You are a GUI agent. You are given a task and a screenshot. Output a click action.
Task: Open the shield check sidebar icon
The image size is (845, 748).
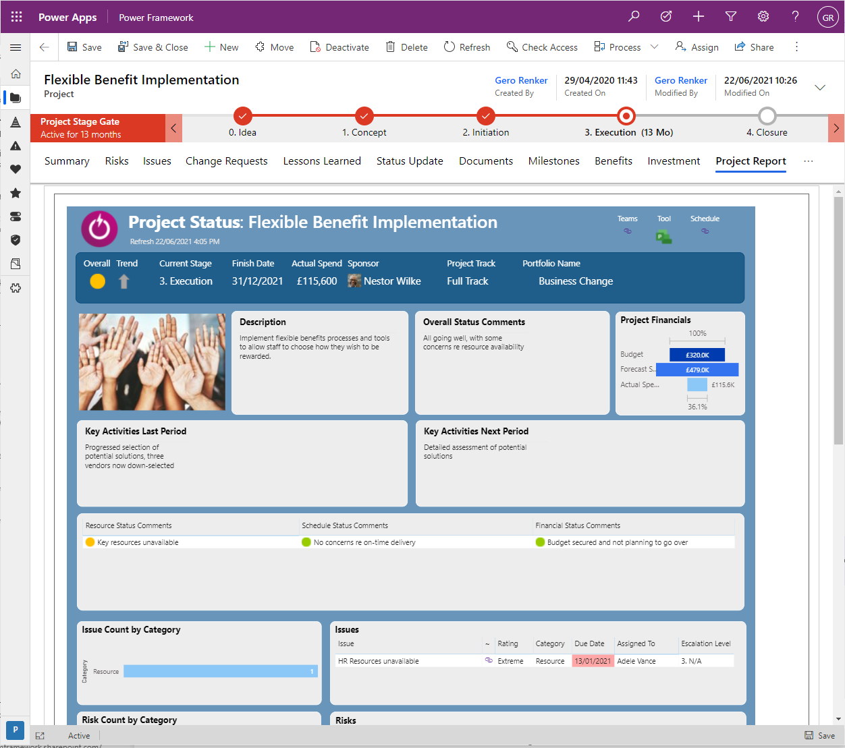click(16, 240)
